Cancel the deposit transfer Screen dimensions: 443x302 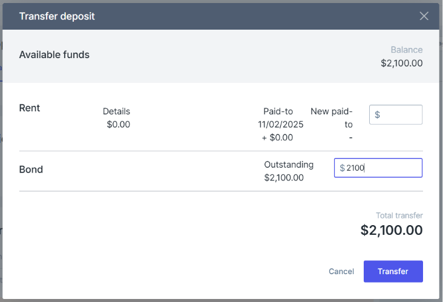coord(341,271)
